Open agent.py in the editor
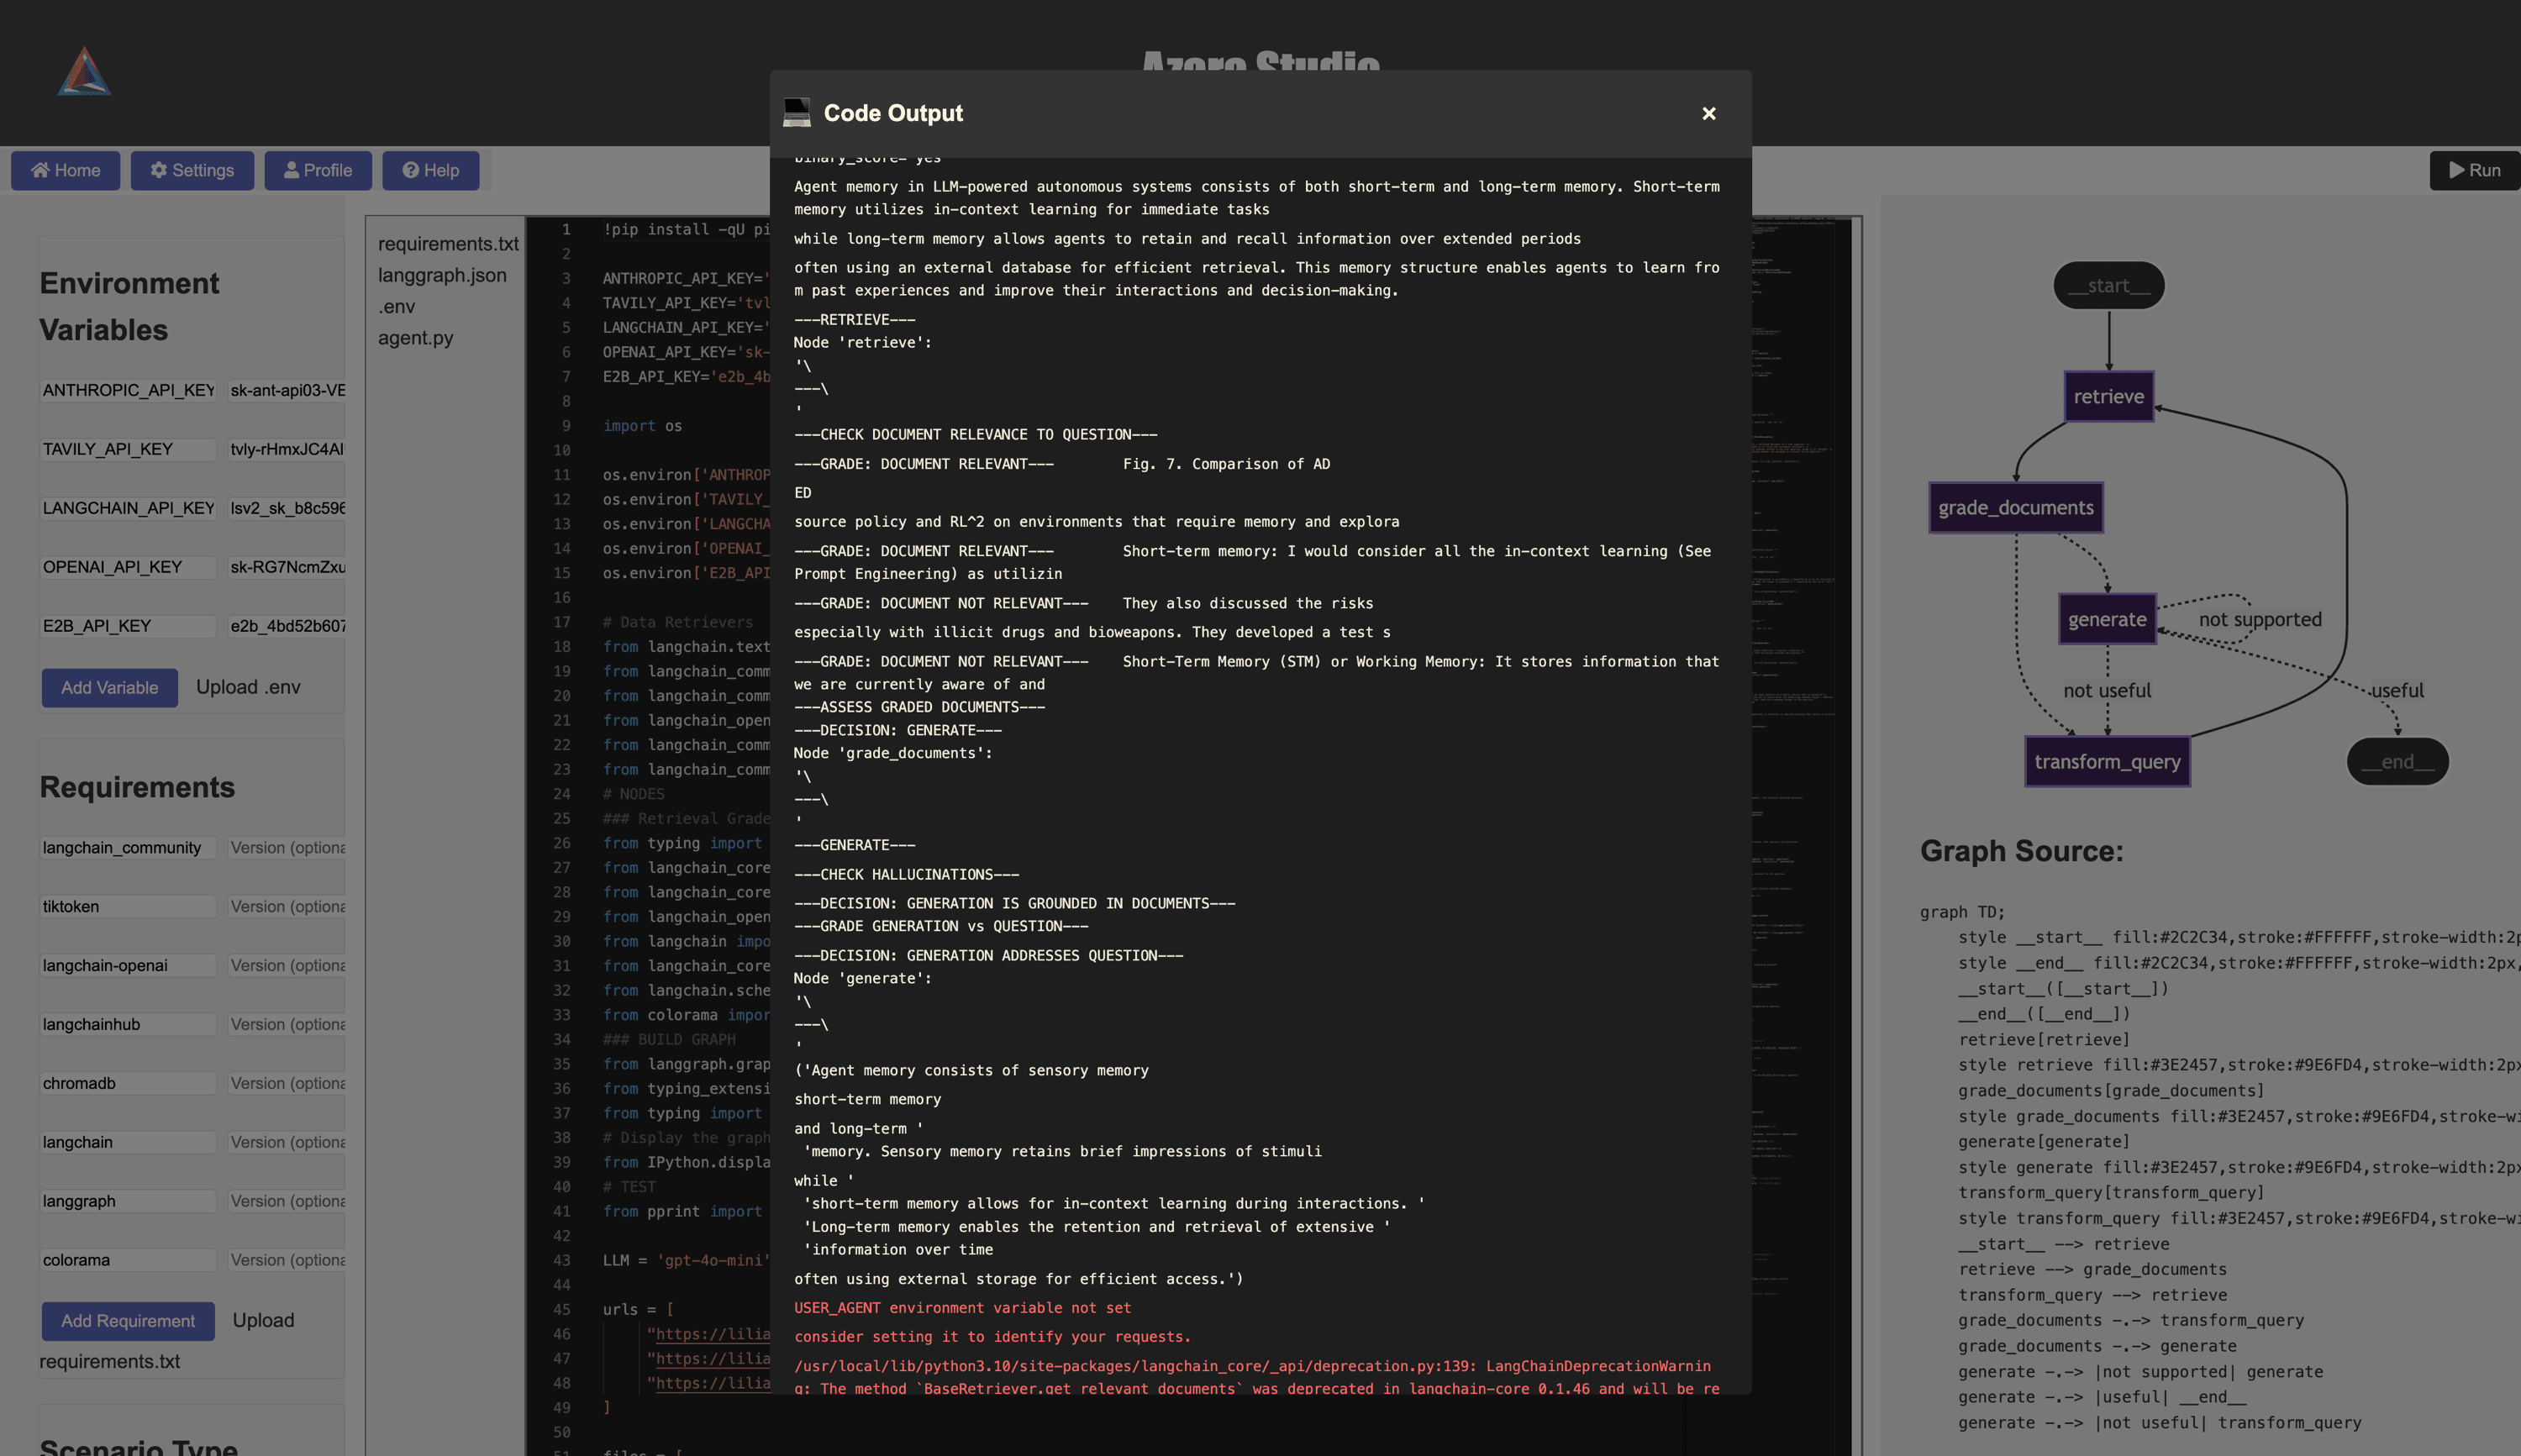 415,338
